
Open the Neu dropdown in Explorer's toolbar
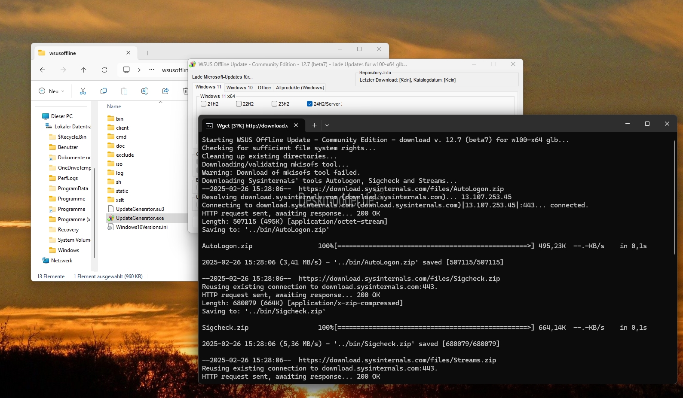tap(52, 91)
